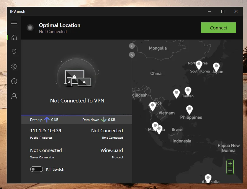Image resolution: width=247 pixels, height=189 pixels.
Task: Select the Philippines server pin
Action: coord(189,110)
